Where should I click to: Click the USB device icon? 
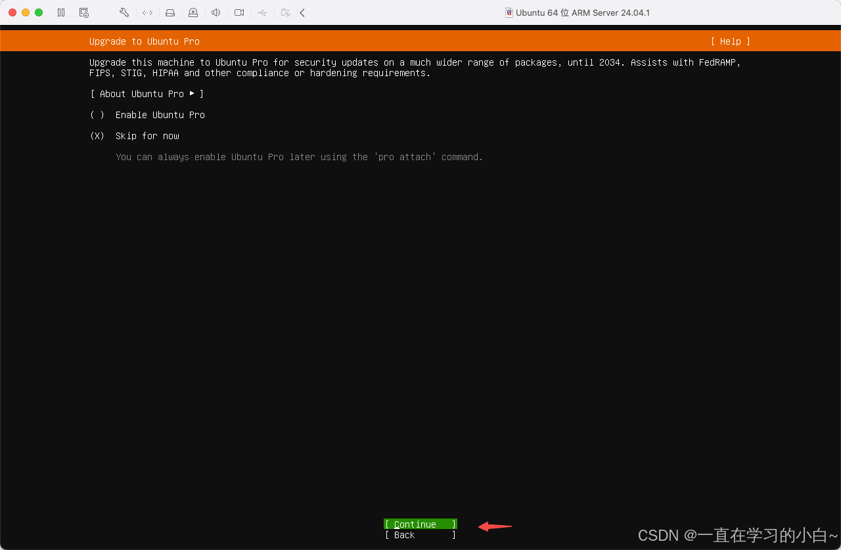click(262, 12)
